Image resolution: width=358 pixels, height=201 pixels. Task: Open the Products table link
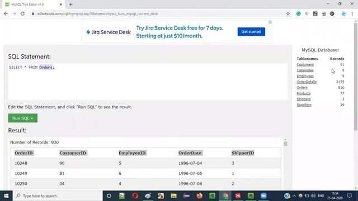[x=303, y=93]
